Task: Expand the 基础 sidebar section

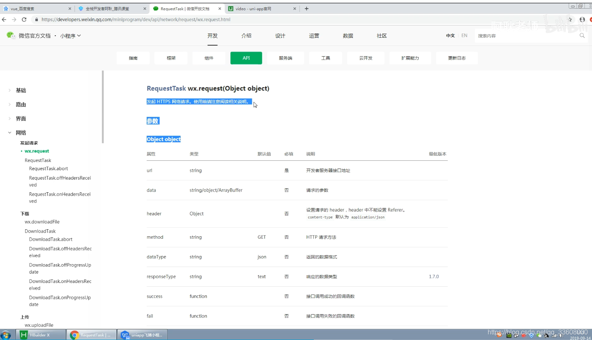Action: [21, 90]
